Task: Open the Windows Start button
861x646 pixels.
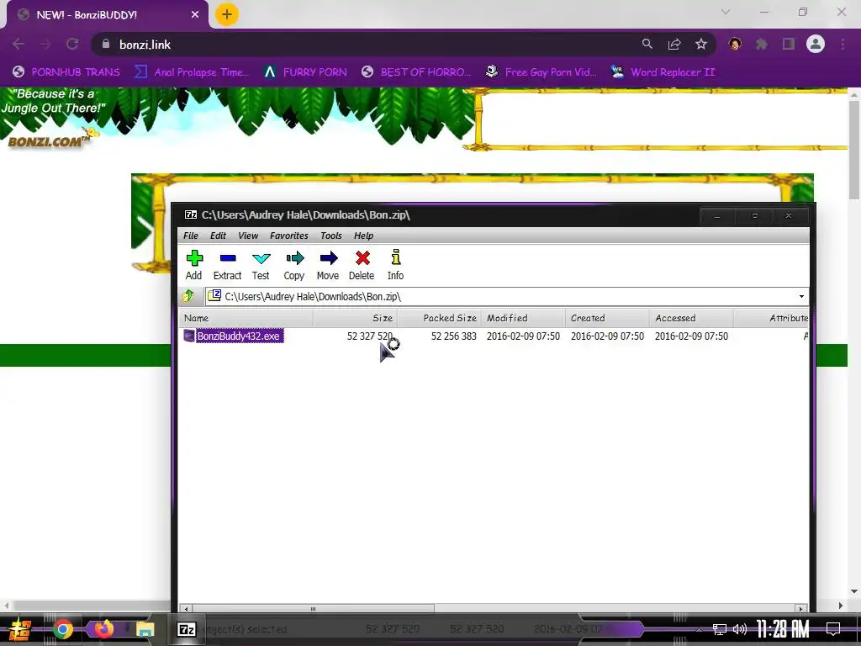Action: click(20, 629)
